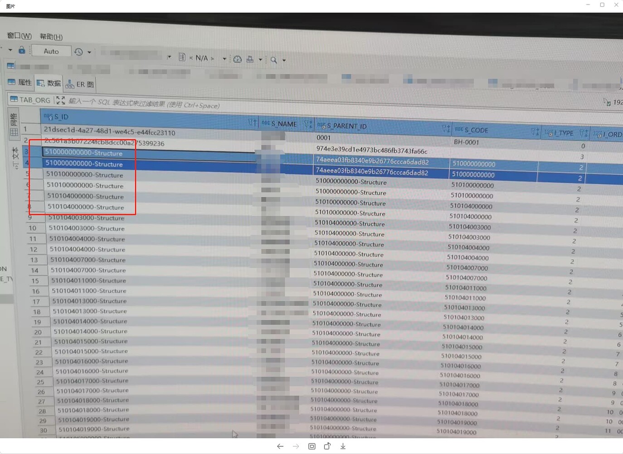623x454 pixels.
Task: Rotate the image in the viewer bar
Action: point(327,446)
